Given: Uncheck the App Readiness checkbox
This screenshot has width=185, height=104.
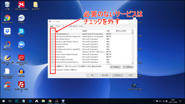Looking at the screenshot, I should [x=52, y=47].
